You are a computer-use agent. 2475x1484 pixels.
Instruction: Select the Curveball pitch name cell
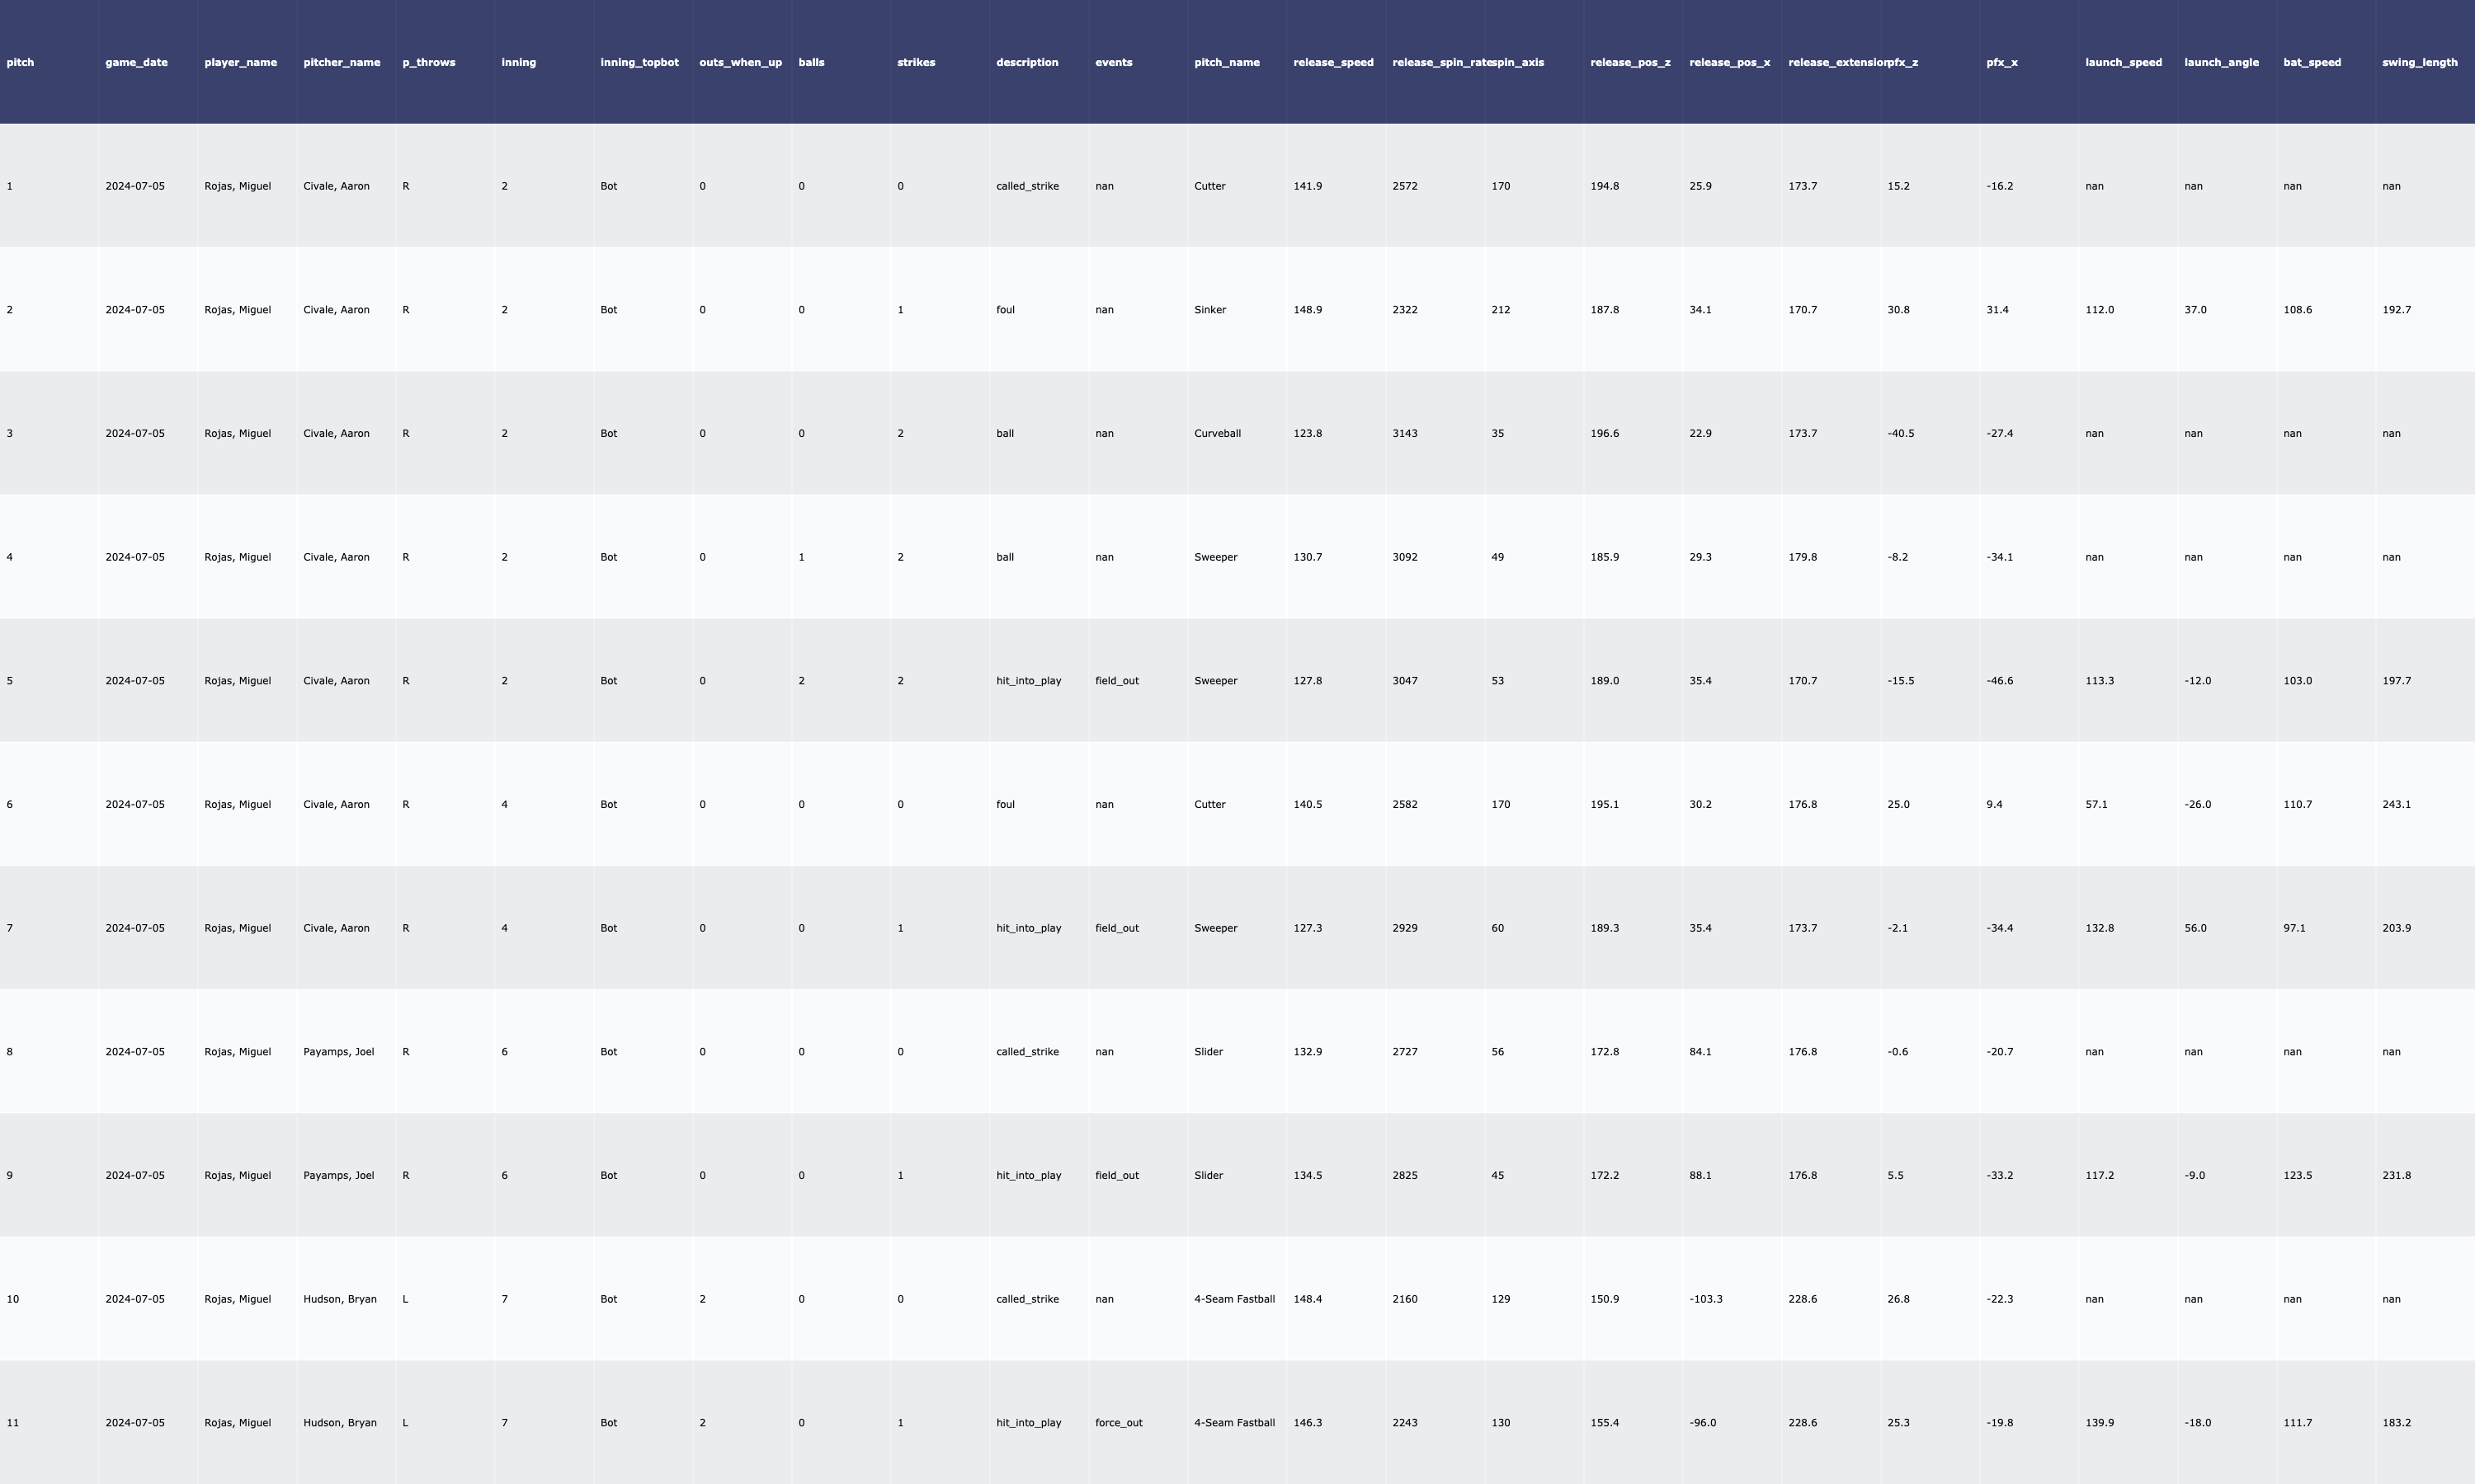pos(1217,434)
